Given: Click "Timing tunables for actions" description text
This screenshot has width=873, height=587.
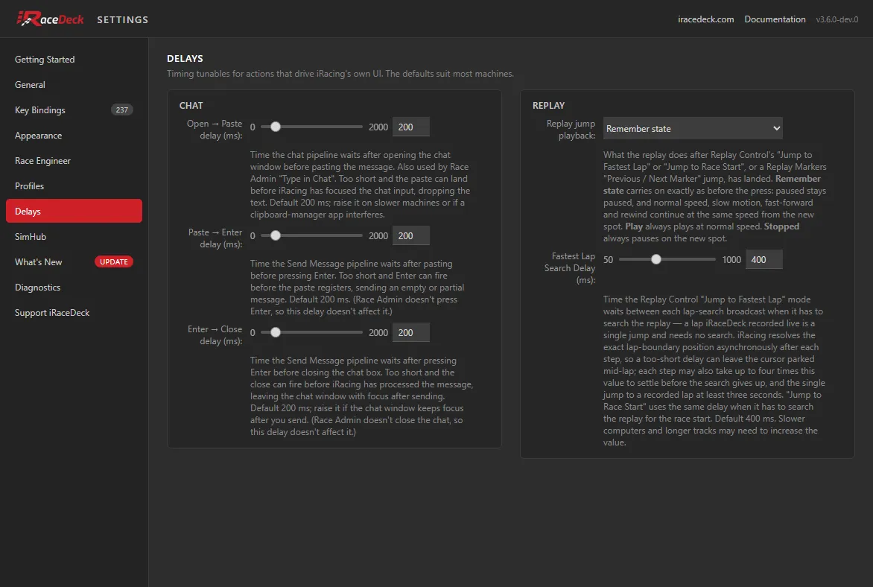Looking at the screenshot, I should pyautogui.click(x=340, y=74).
